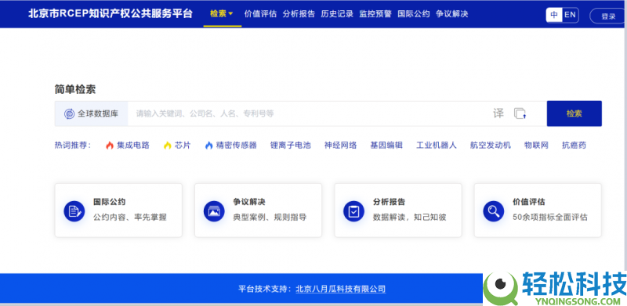Click the 登录 button

tap(608, 16)
